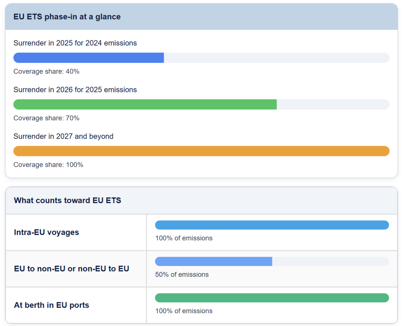403x326 pixels.
Task: Click the "Coverage share: 40%" text
Action: point(46,72)
